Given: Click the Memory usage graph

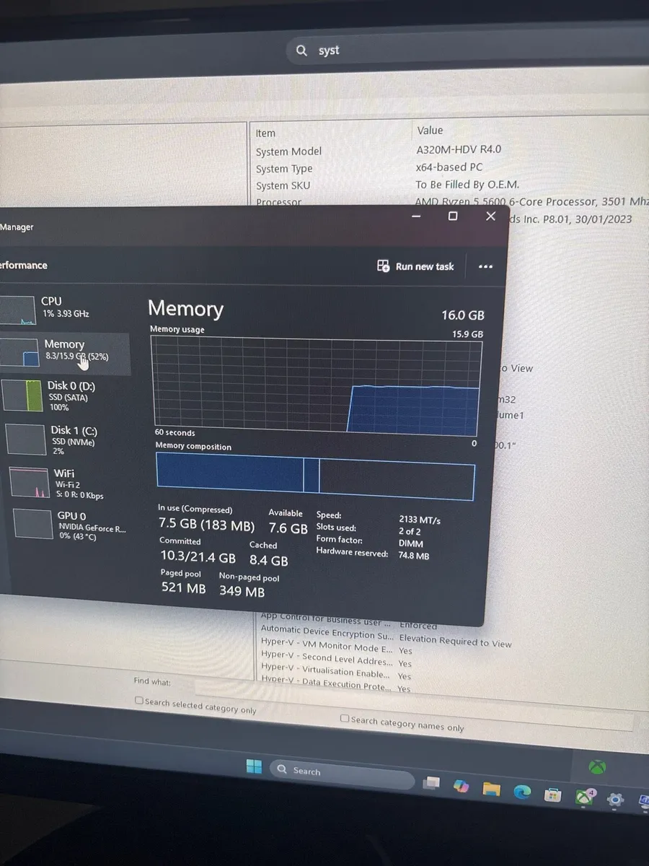Looking at the screenshot, I should (x=315, y=385).
